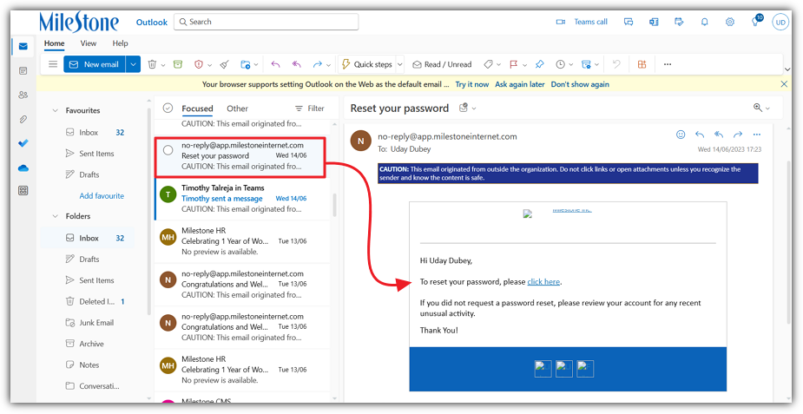Dismiss the yellow notification banner
803x414 pixels.
pos(784,84)
